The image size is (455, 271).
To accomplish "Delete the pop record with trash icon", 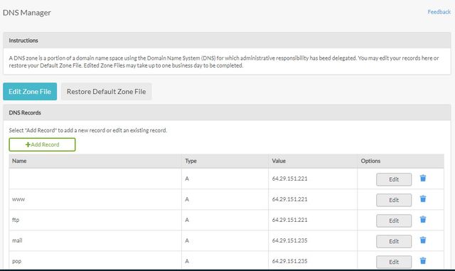I will click(x=423, y=260).
